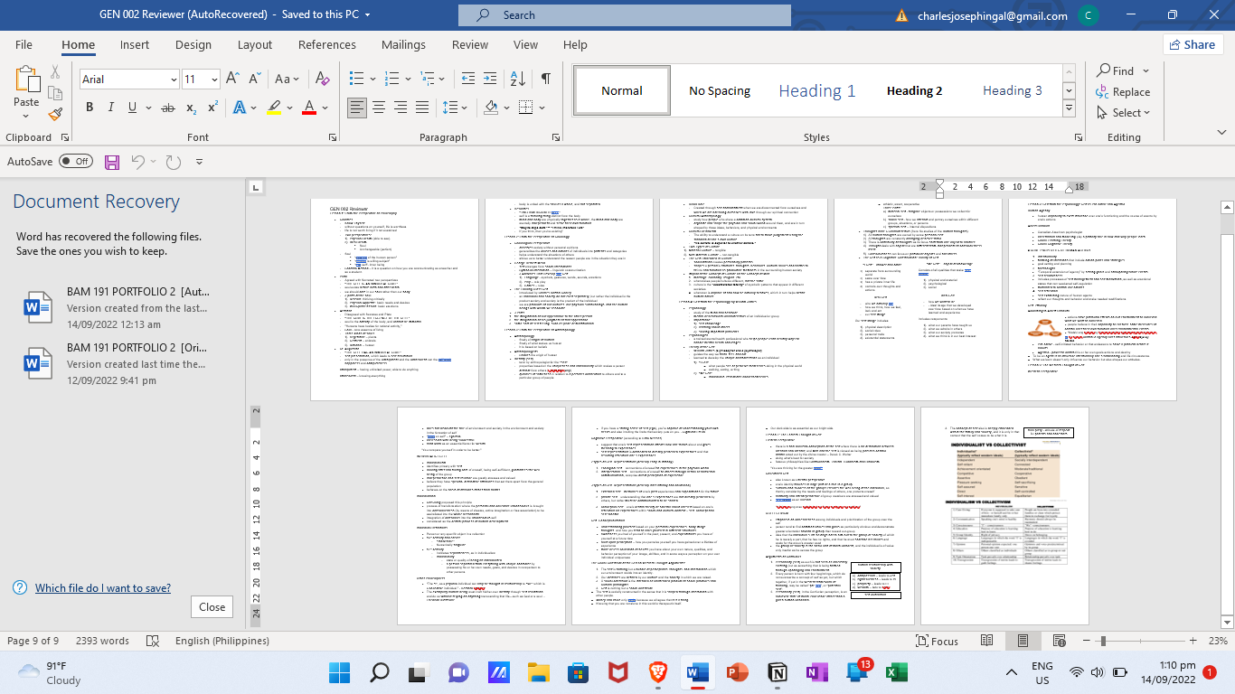Toggle Subscript formatting
This screenshot has height=694, width=1235.
(x=192, y=108)
